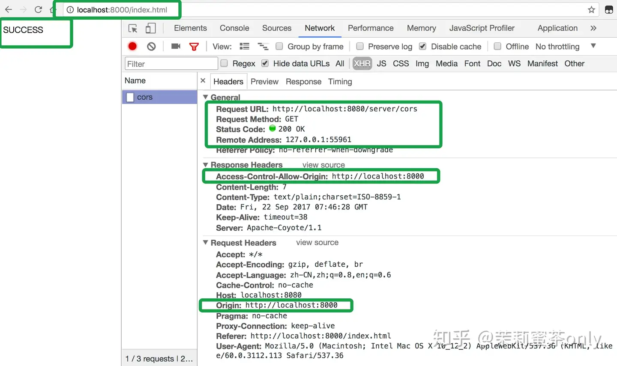Open the Console panel
617x366 pixels.
[234, 28]
